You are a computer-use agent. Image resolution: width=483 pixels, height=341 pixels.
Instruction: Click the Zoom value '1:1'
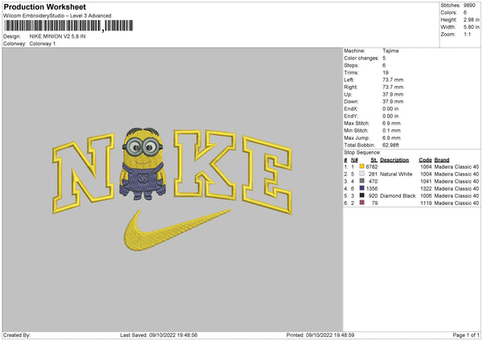coord(467,34)
